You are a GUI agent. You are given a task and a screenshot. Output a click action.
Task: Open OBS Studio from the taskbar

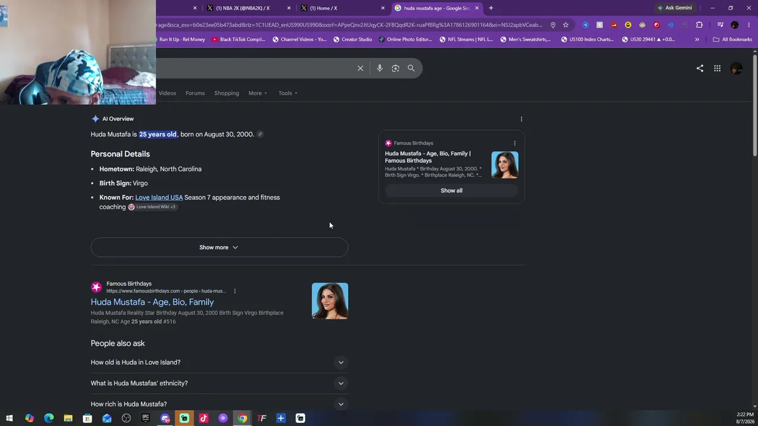(126, 418)
